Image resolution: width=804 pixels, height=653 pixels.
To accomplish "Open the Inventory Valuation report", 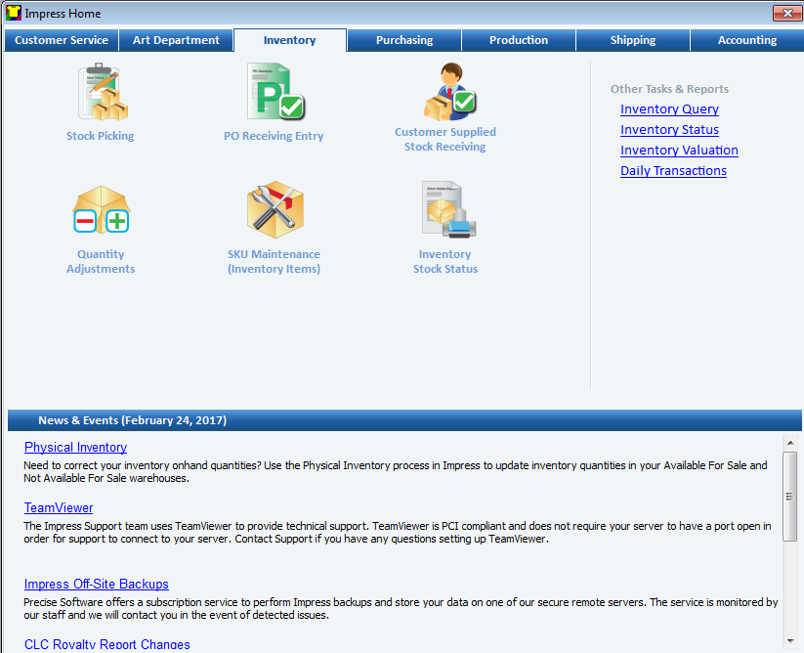I will 678,150.
